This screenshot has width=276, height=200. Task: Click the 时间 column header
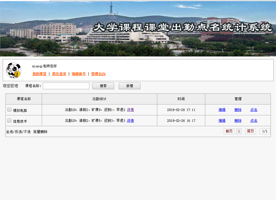(181, 99)
